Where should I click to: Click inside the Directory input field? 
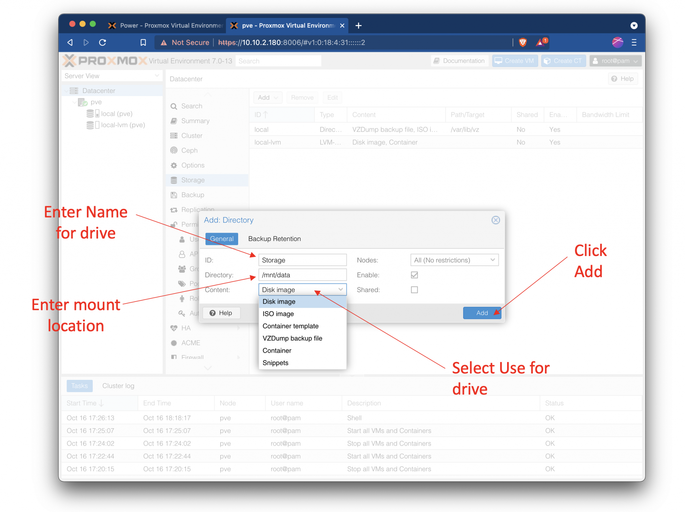302,275
